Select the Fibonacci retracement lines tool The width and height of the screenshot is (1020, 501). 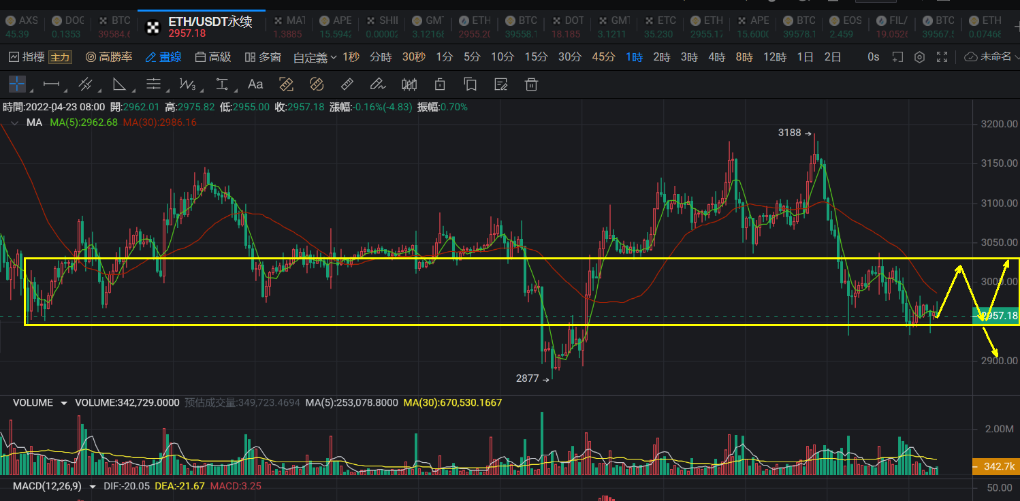coord(153,84)
